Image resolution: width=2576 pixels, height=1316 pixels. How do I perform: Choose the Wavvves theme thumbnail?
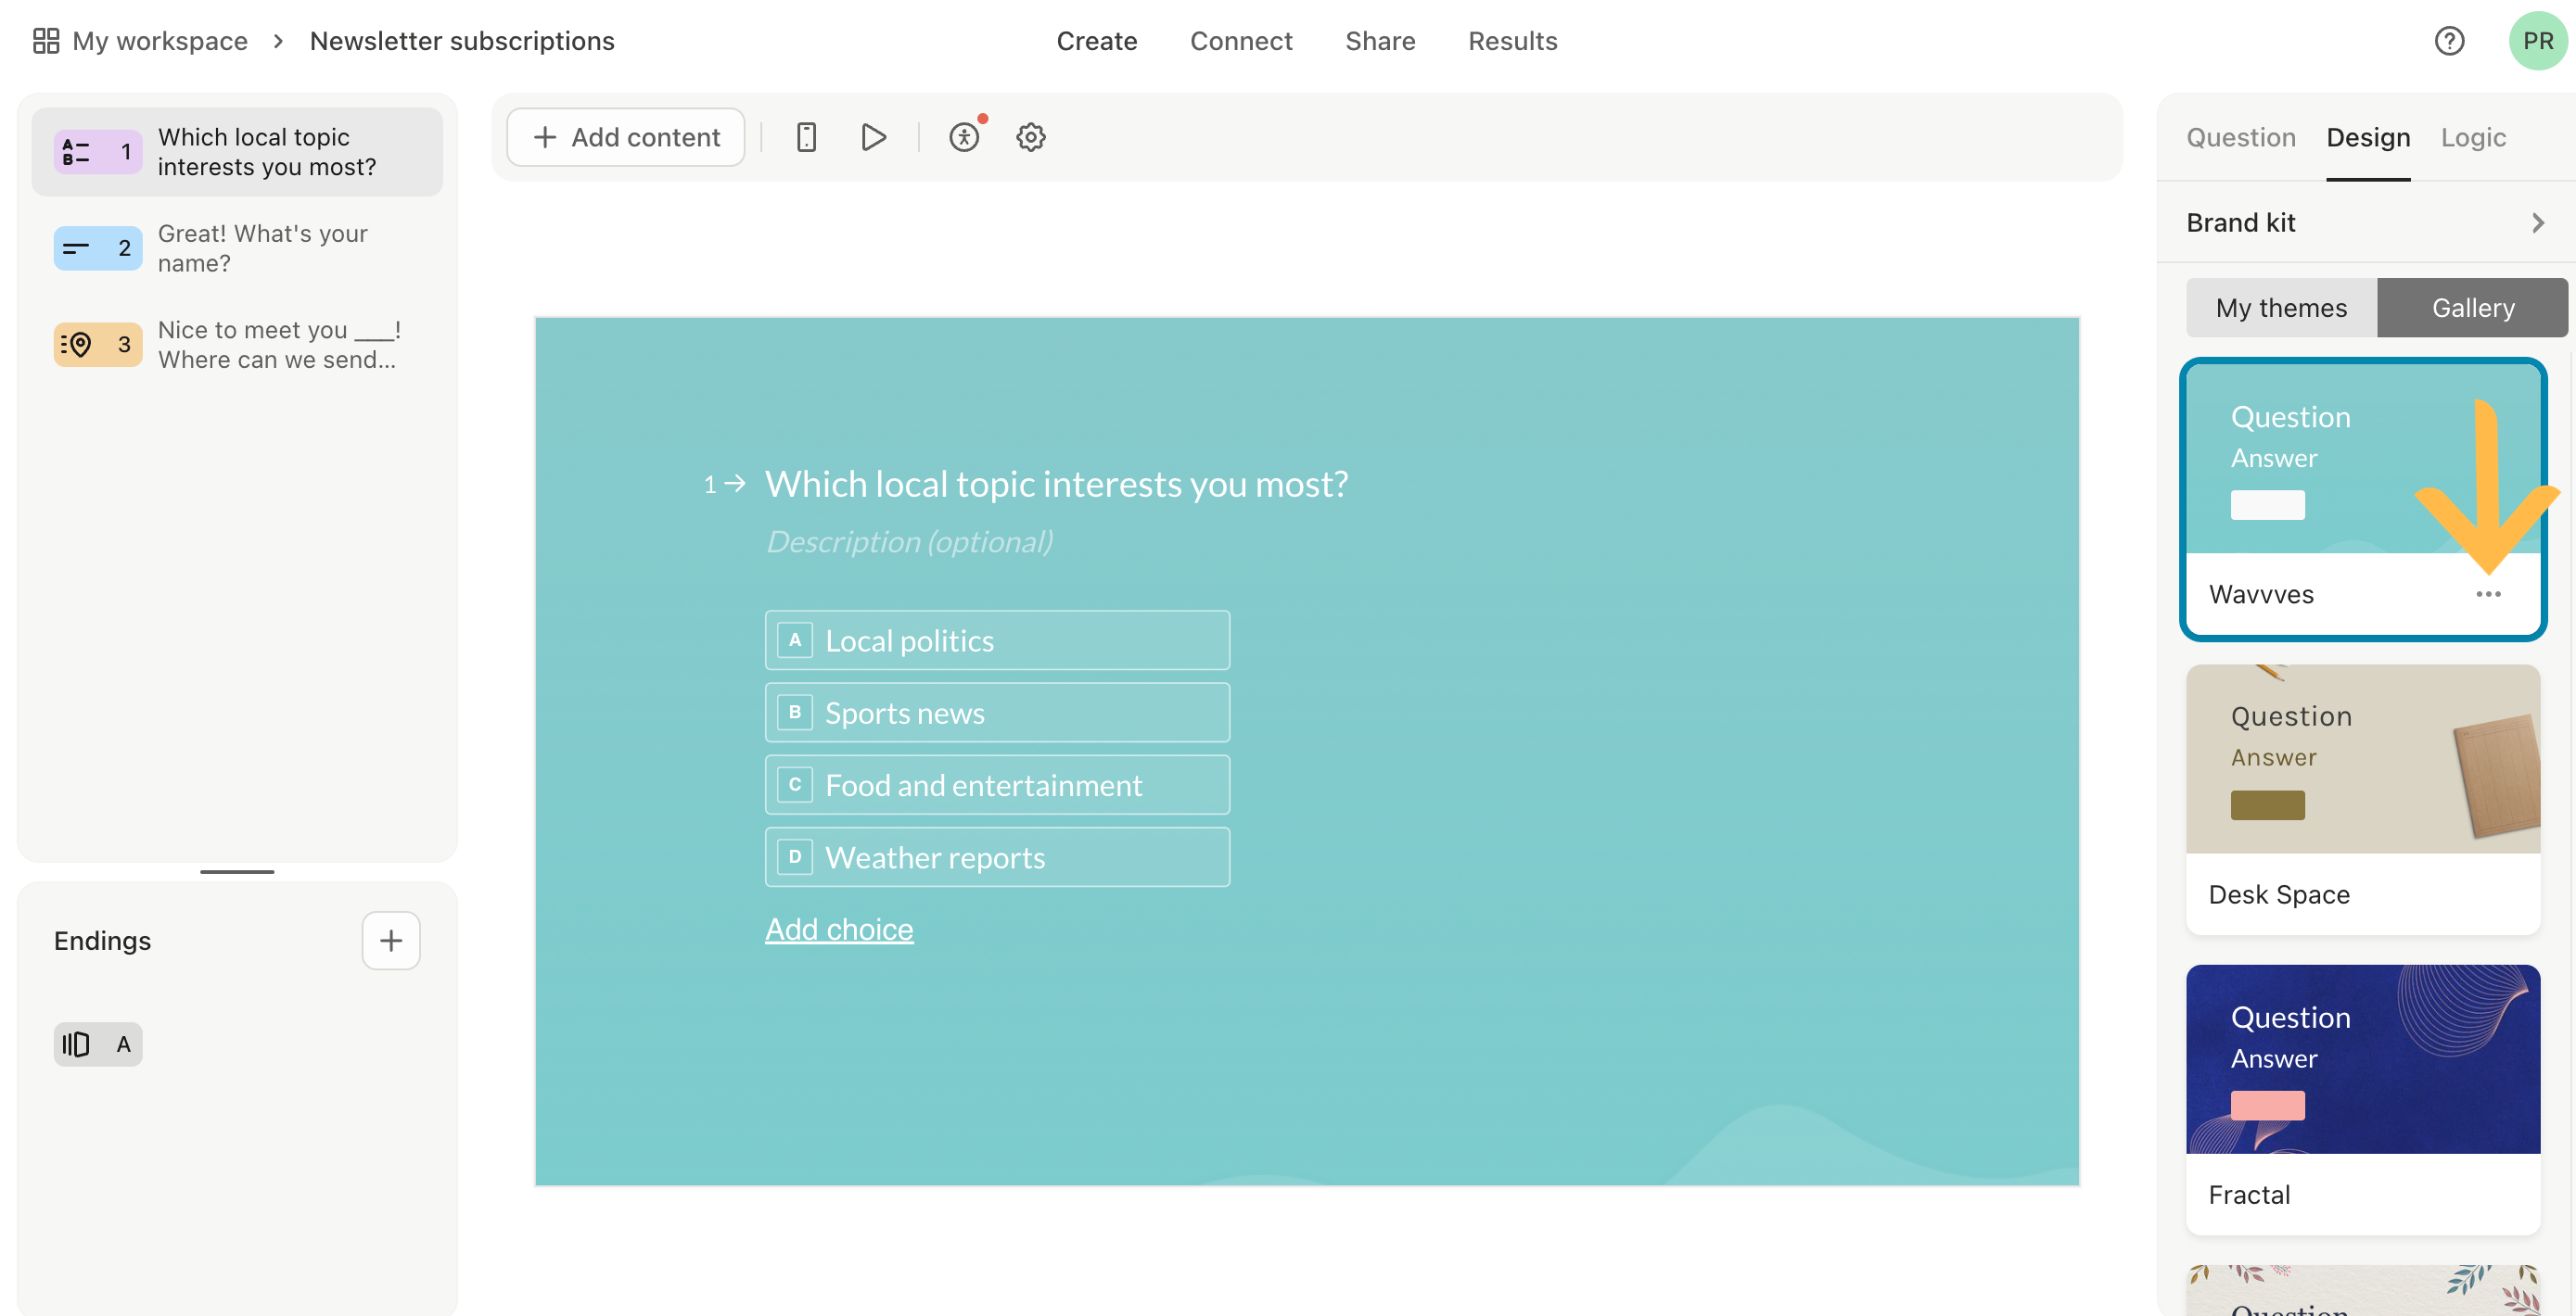point(2363,459)
